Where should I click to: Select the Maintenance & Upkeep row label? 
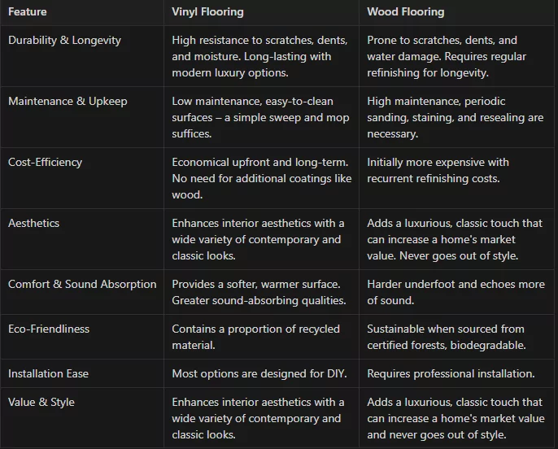coord(68,101)
